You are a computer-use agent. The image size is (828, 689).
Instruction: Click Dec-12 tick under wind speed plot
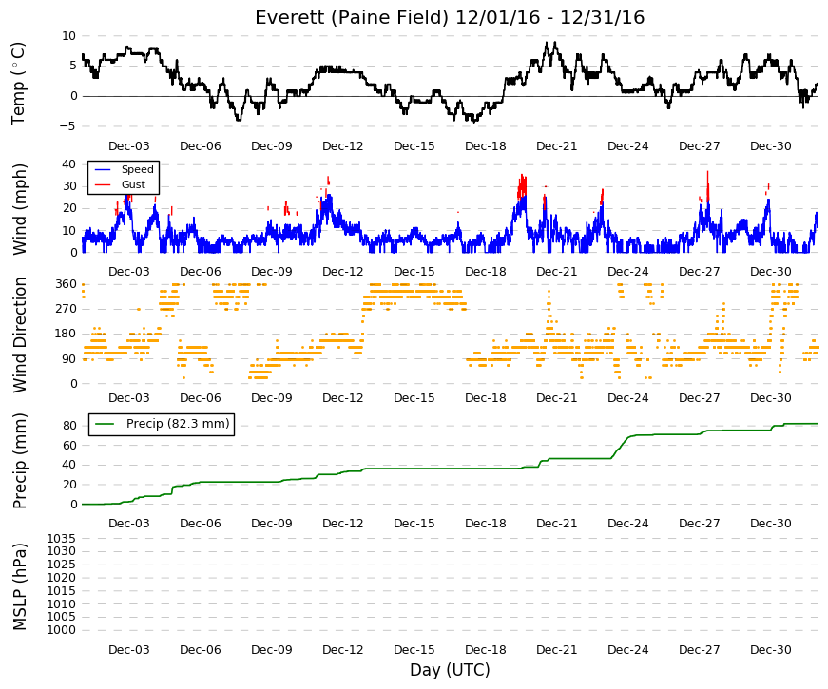343,272
